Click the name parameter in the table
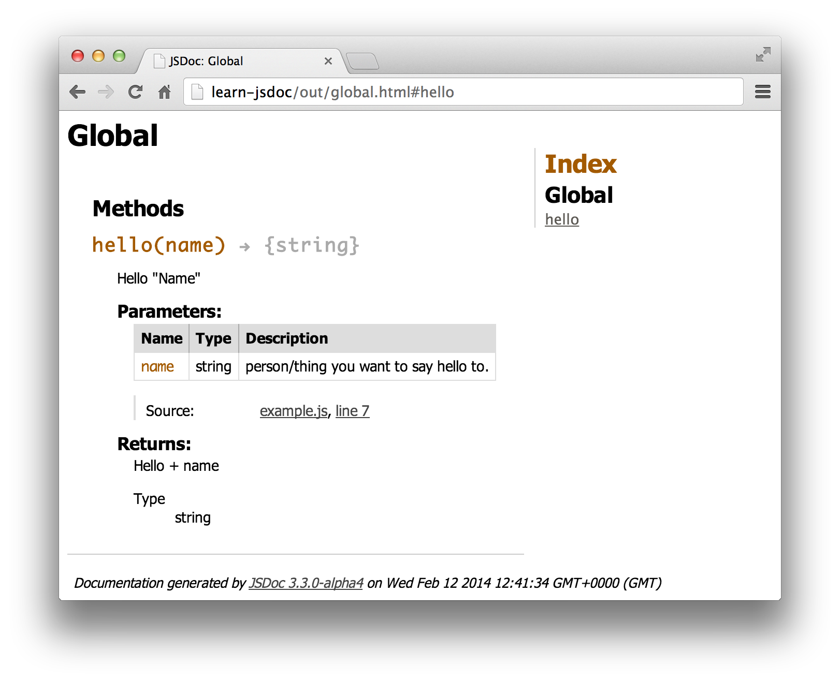 (157, 366)
